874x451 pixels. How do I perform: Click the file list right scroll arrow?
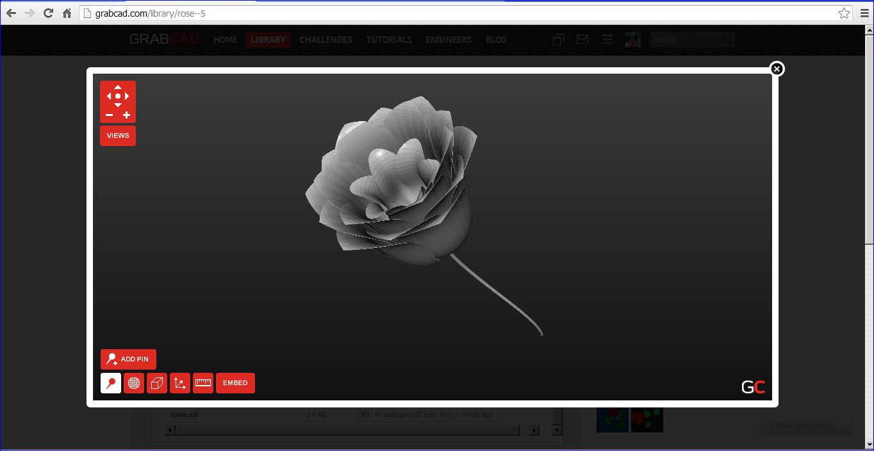pos(534,430)
